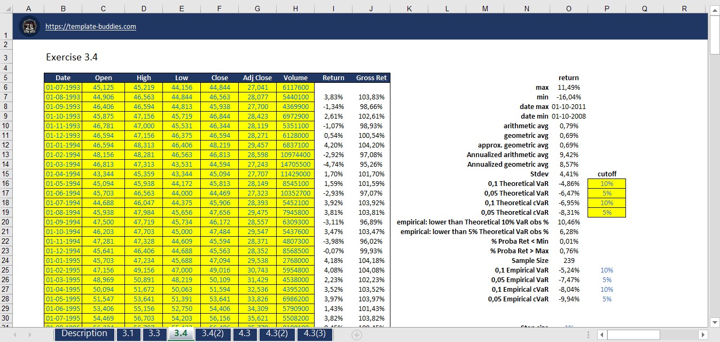Screen dimensions: 720x342
Task: Select the active 3.4 sheet tab
Action: (x=181, y=334)
